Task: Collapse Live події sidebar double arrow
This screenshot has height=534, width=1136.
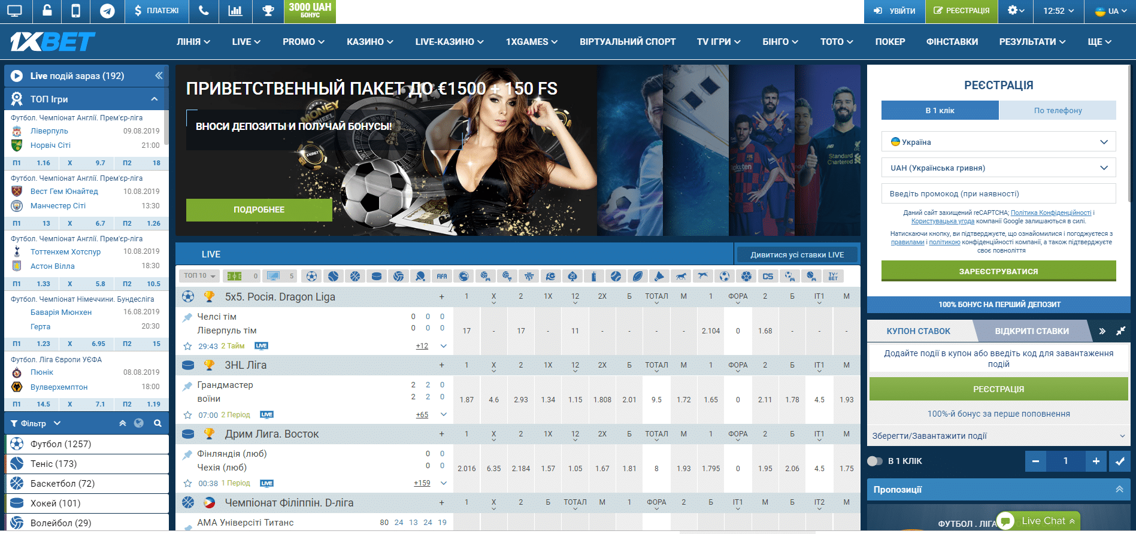Action: coord(159,75)
